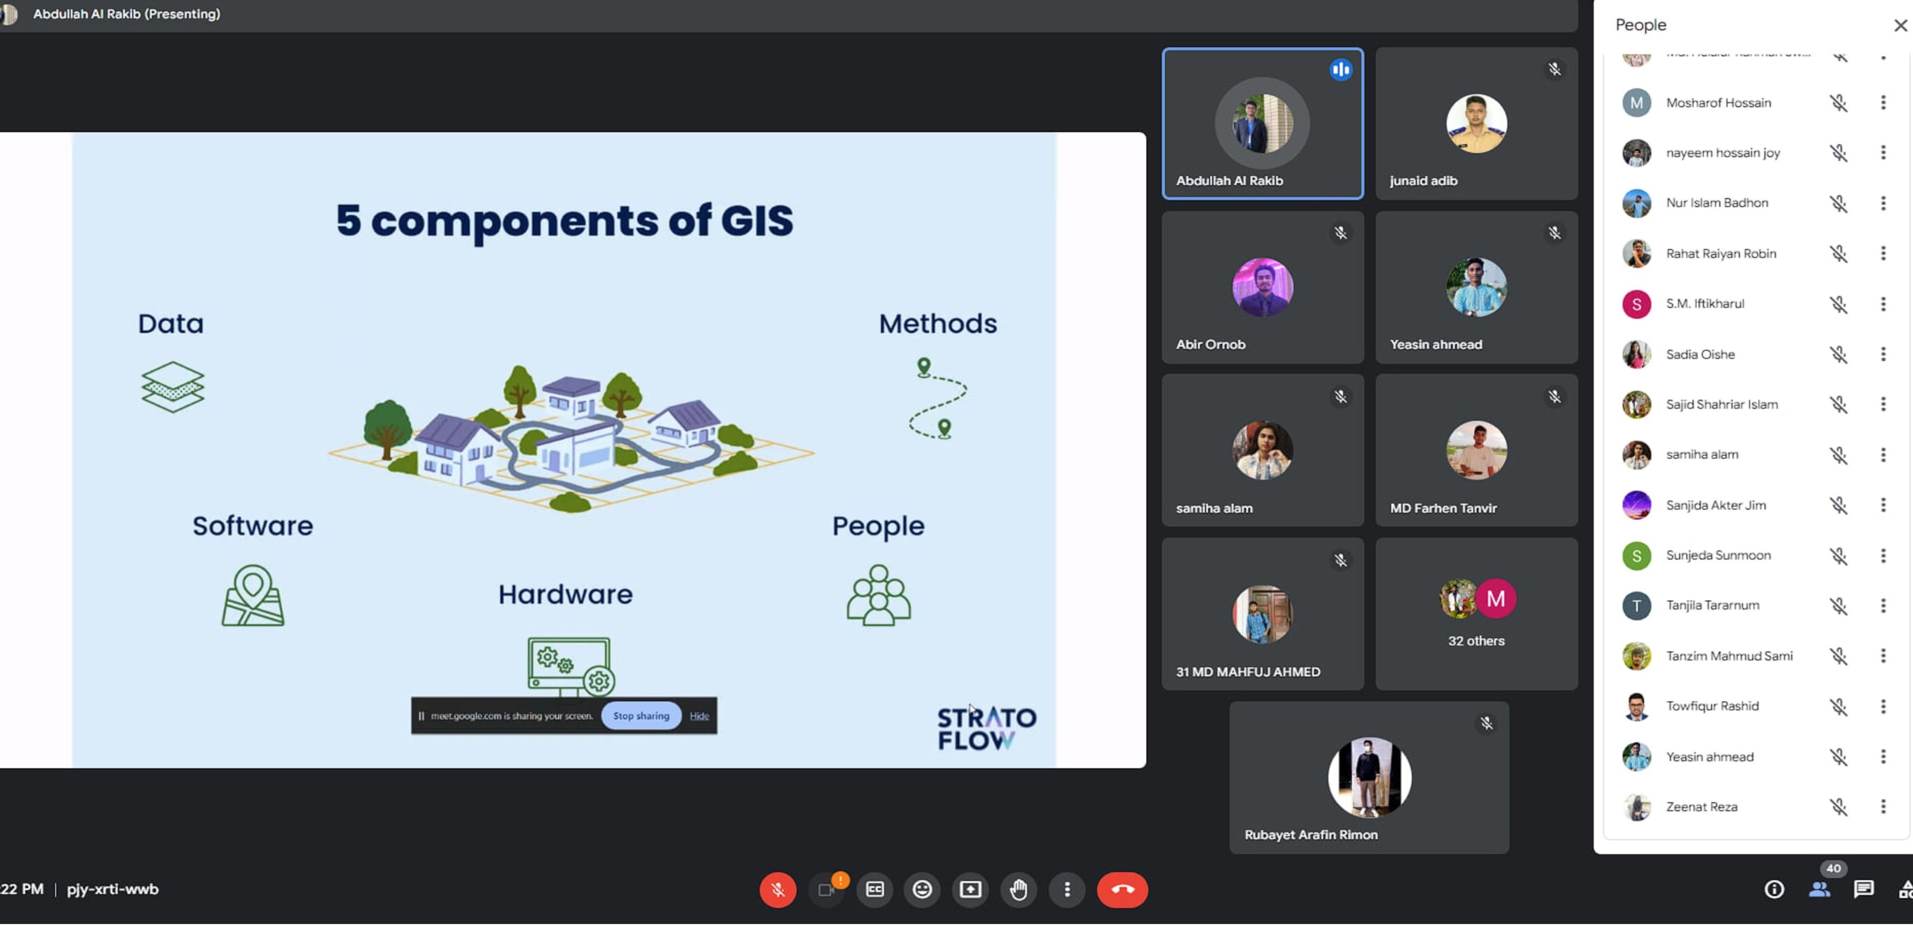Viewport: 1913px width, 925px height.
Task: Select Abir Ornob video tile
Action: tap(1263, 287)
